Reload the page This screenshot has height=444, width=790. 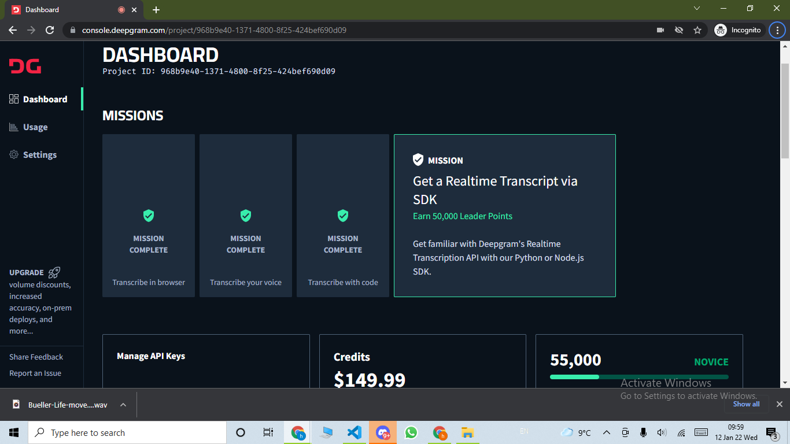tap(50, 30)
